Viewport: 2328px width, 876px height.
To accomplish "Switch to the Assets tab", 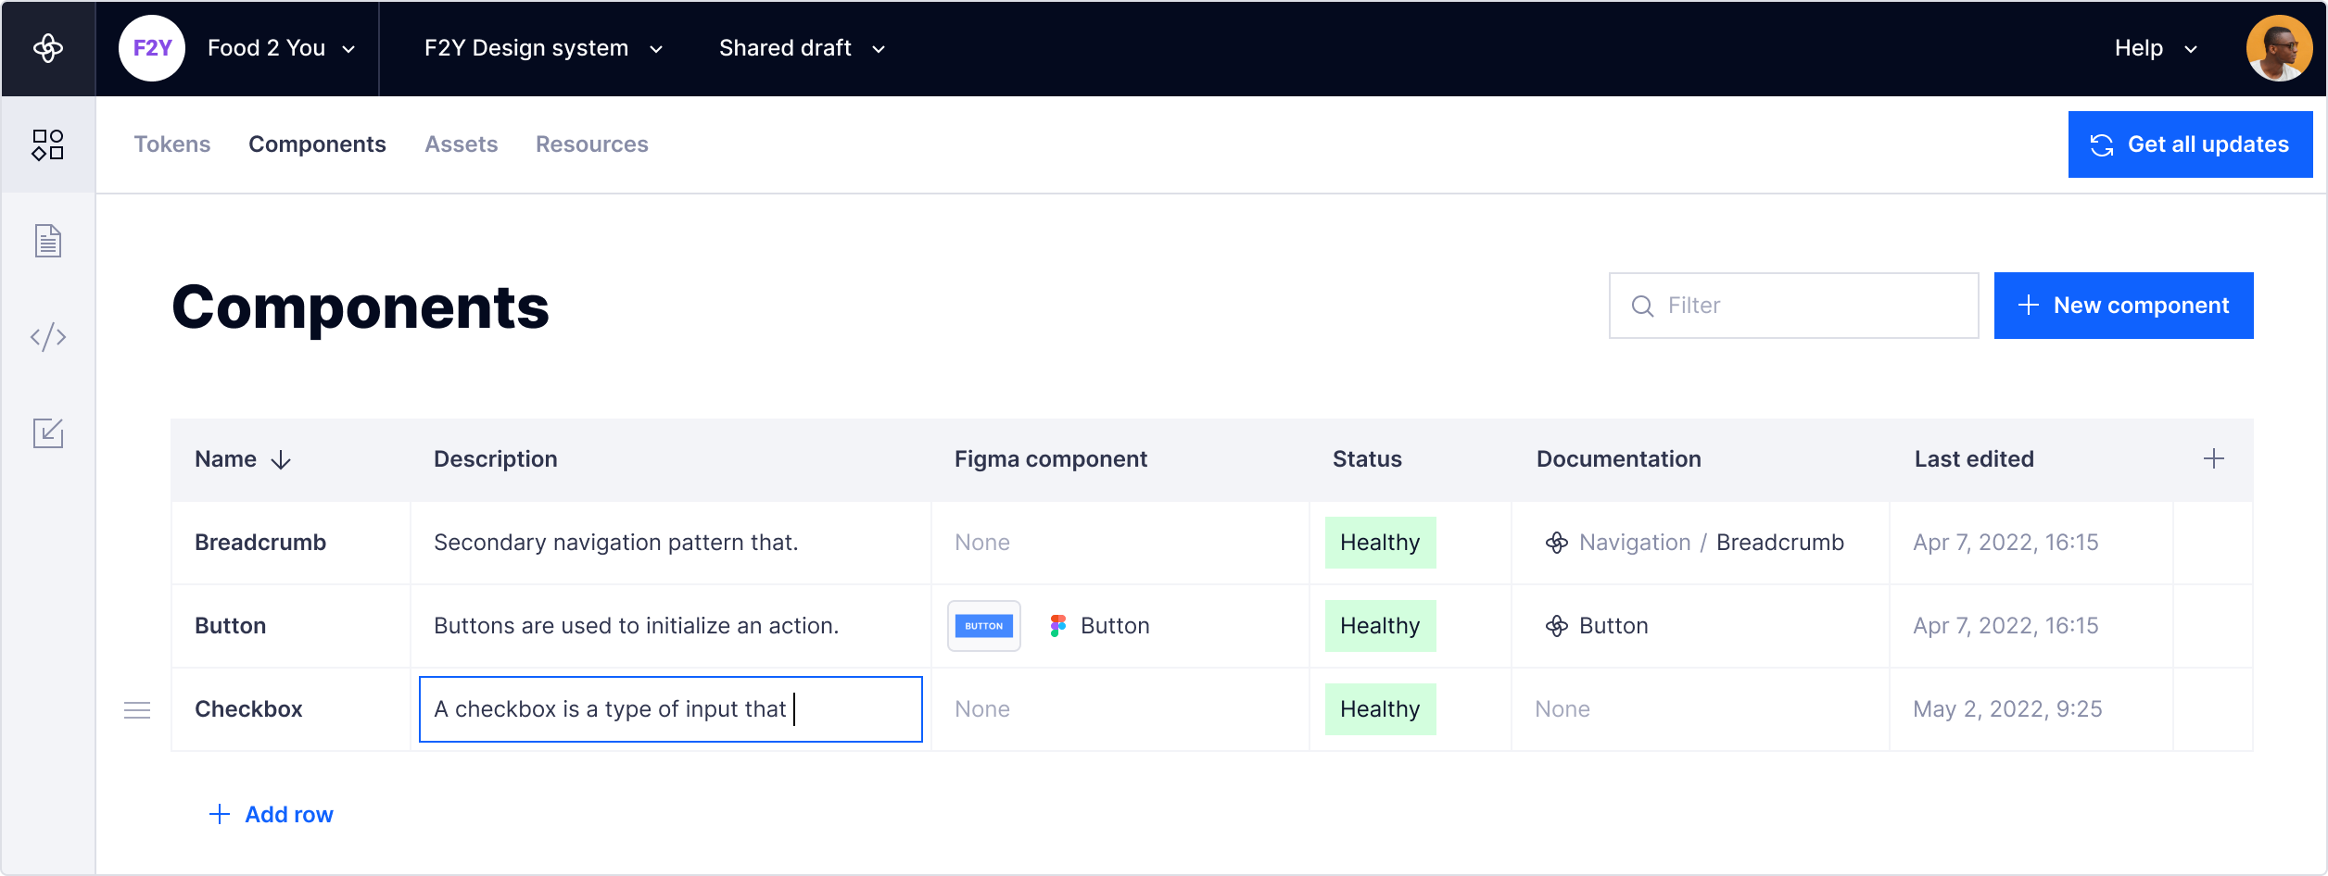I will [462, 144].
